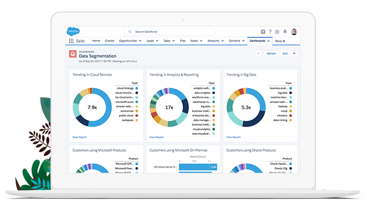Click the public cloud legend color dot
Screen dimensions: 367x214
137,116
